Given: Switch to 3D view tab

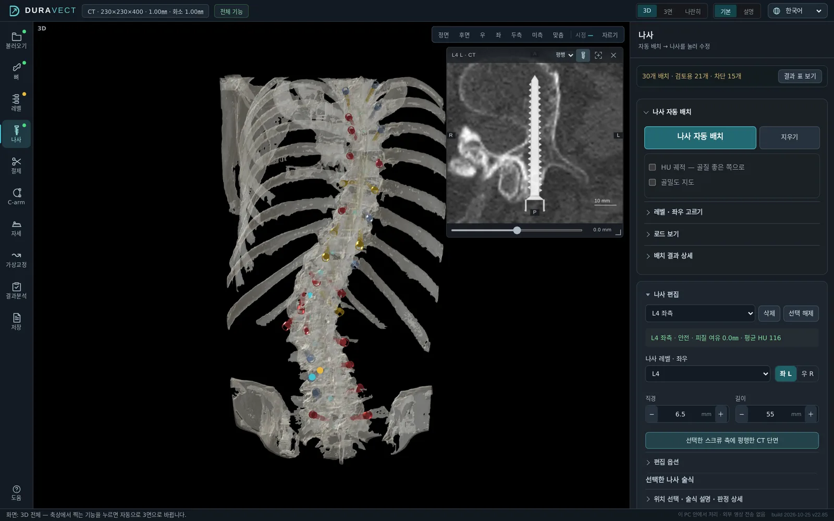Looking at the screenshot, I should pyautogui.click(x=647, y=11).
